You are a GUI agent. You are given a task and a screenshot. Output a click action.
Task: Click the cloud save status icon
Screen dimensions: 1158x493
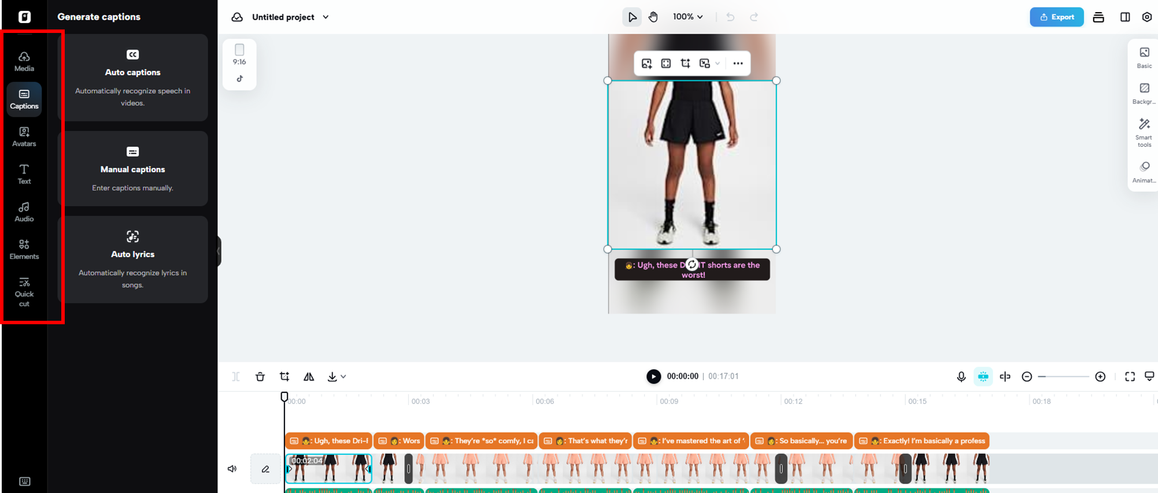coord(237,17)
